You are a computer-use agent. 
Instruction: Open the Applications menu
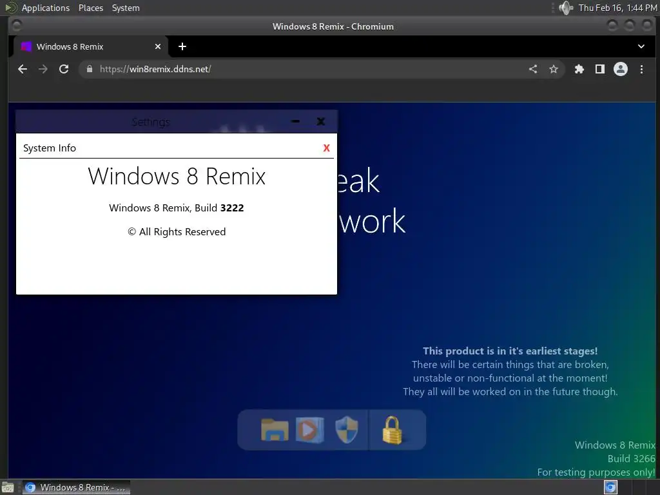pos(46,8)
